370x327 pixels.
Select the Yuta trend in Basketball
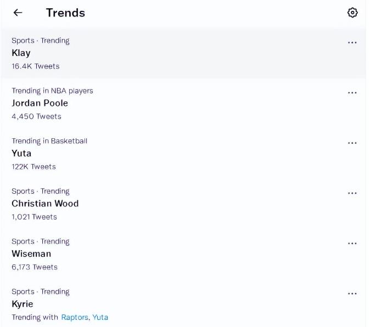click(x=21, y=153)
